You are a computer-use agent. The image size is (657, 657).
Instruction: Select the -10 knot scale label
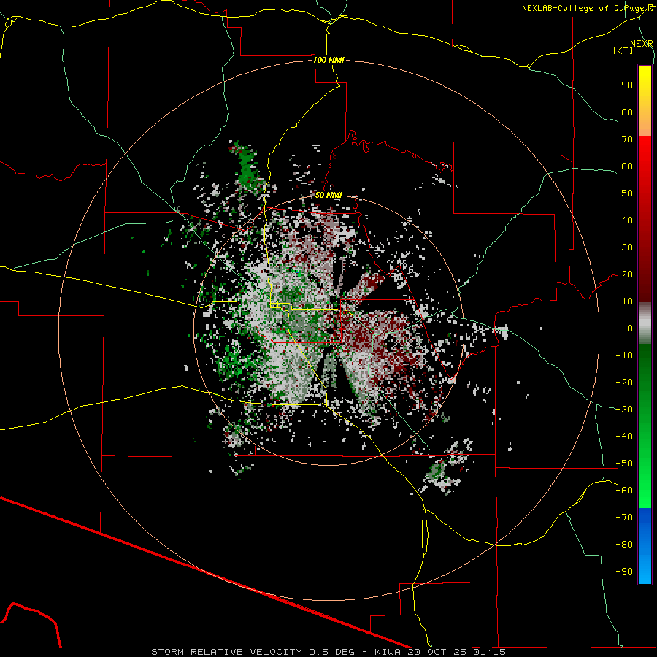(x=624, y=356)
